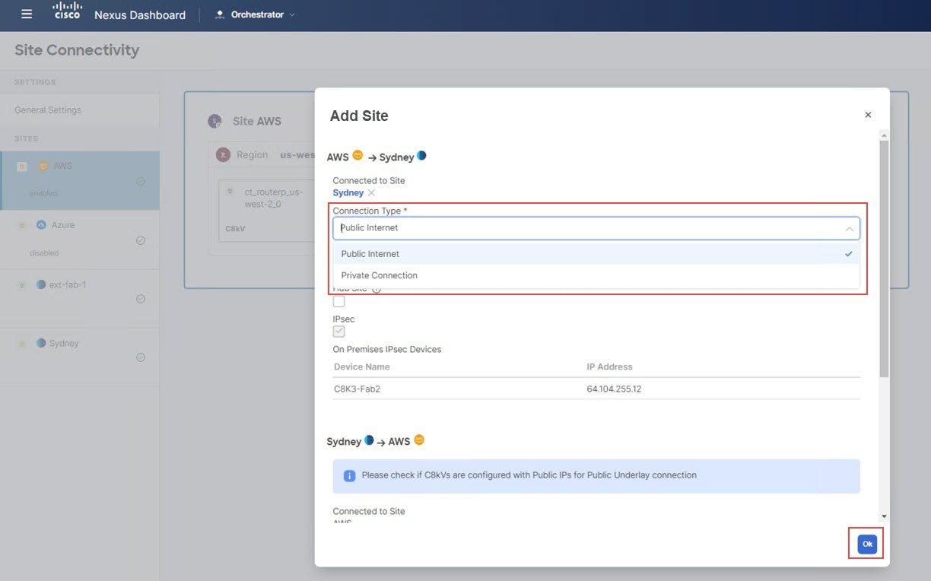Image resolution: width=931 pixels, height=581 pixels.
Task: Open the hamburger navigation menu
Action: click(27, 14)
